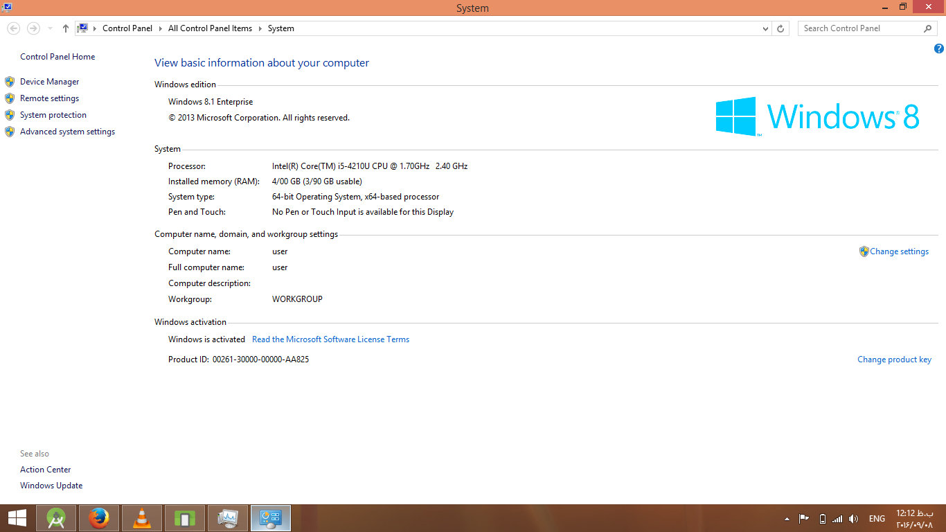The width and height of the screenshot is (946, 532).
Task: Close the System window
Action: tap(928, 7)
